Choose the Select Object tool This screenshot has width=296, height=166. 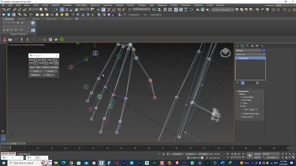point(41,10)
